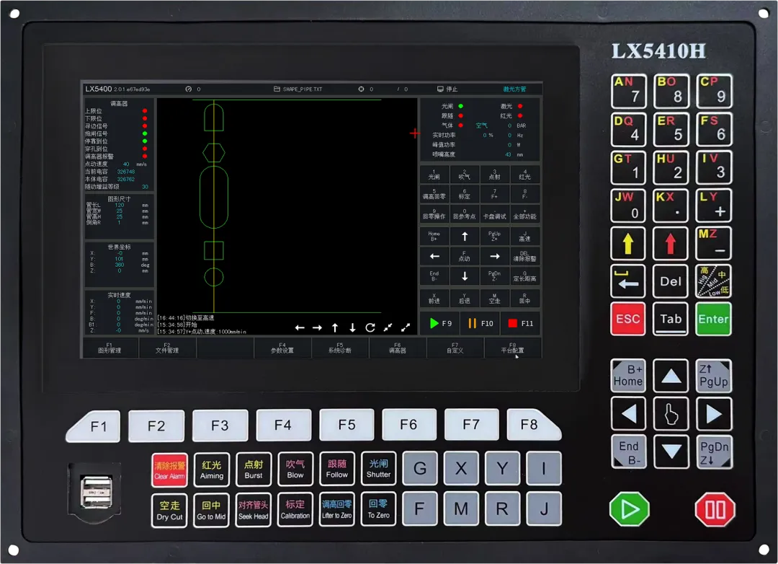This screenshot has height=564, width=778.
Task: Hit the red ESC key on the keypad
Action: click(x=627, y=319)
